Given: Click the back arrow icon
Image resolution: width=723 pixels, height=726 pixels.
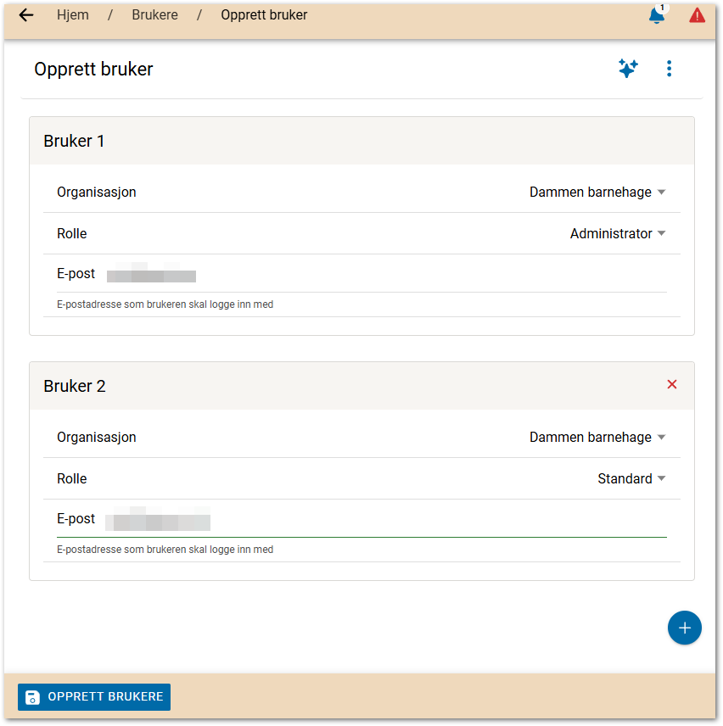Looking at the screenshot, I should (26, 15).
